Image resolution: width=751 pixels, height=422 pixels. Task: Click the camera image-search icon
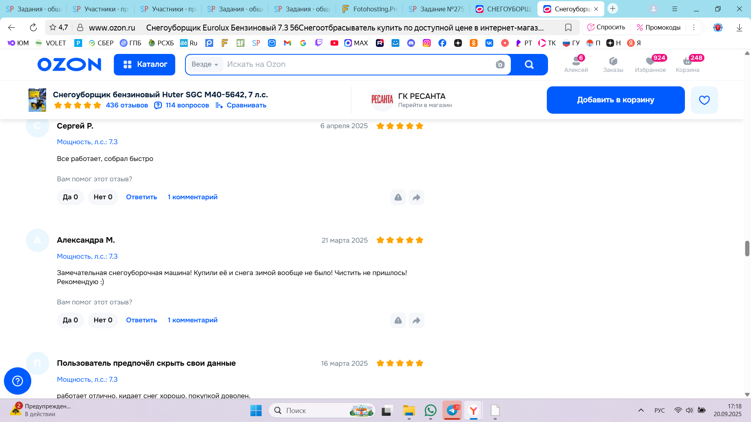(500, 64)
